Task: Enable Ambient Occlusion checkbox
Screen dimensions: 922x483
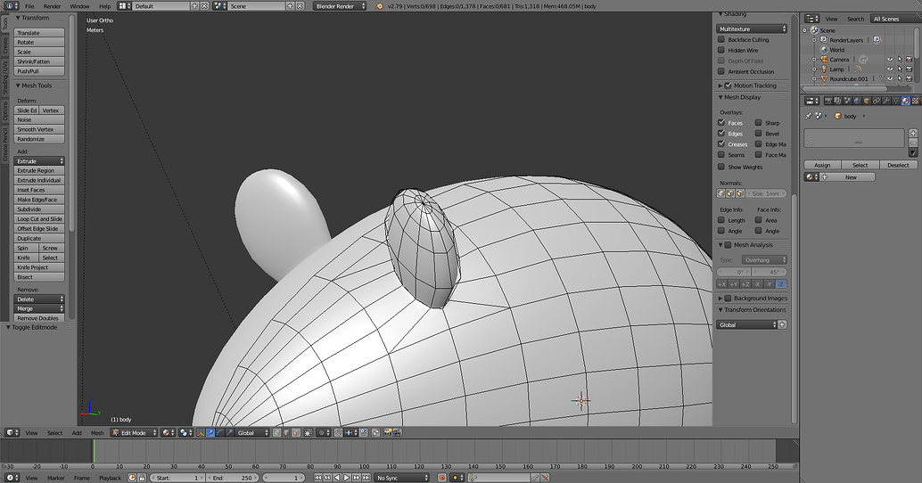Action: 720,71
